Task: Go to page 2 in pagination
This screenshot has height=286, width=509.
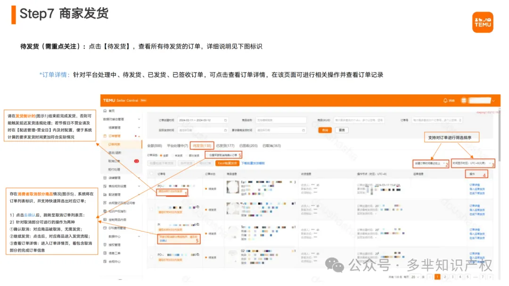Action: (x=445, y=277)
